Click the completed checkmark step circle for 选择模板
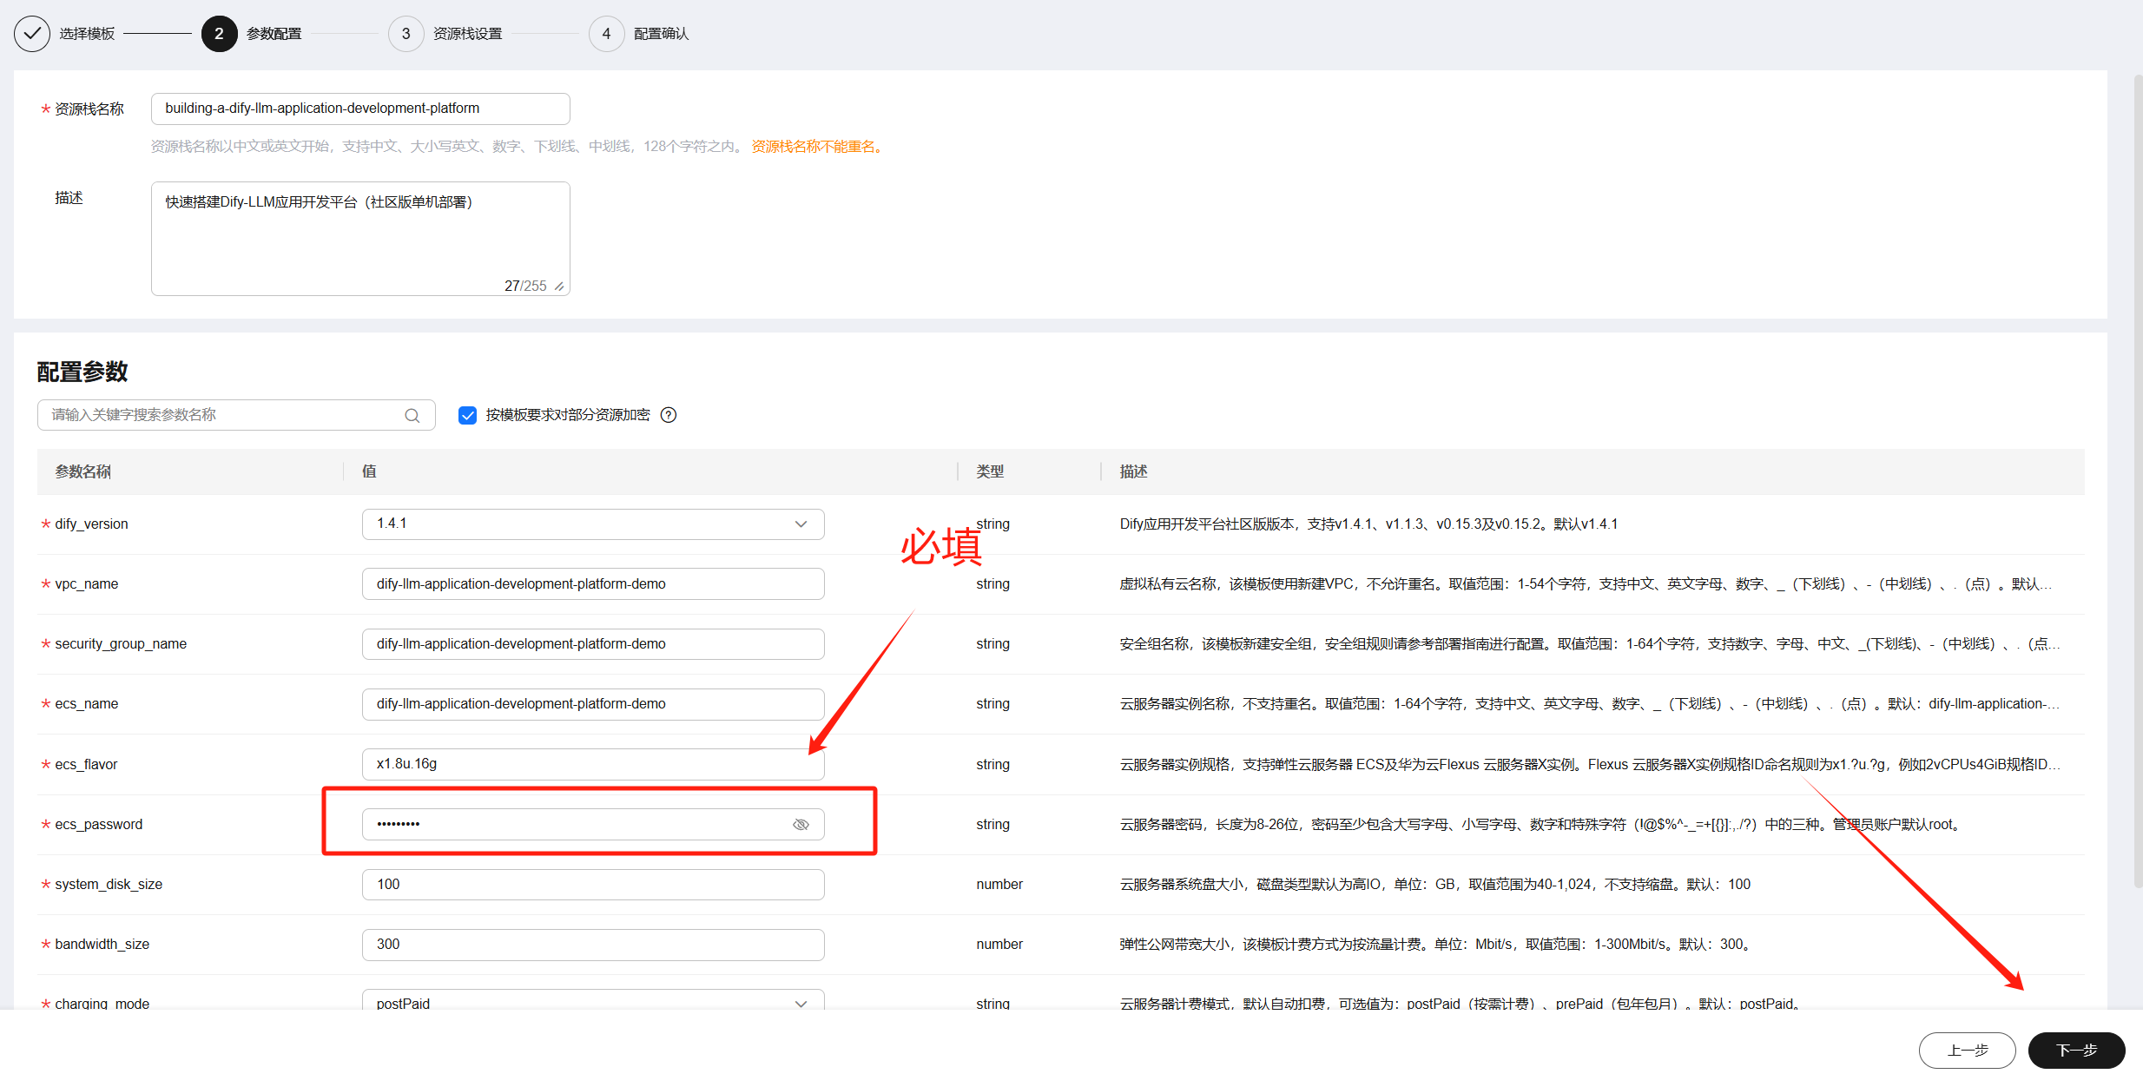The width and height of the screenshot is (2143, 1087). click(x=32, y=34)
